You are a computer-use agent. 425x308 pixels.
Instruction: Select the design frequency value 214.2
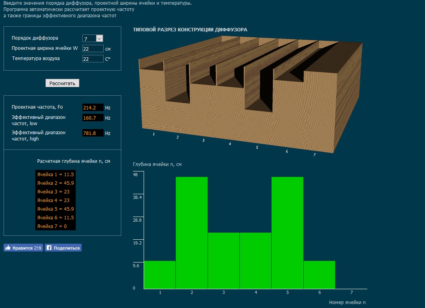click(x=93, y=108)
